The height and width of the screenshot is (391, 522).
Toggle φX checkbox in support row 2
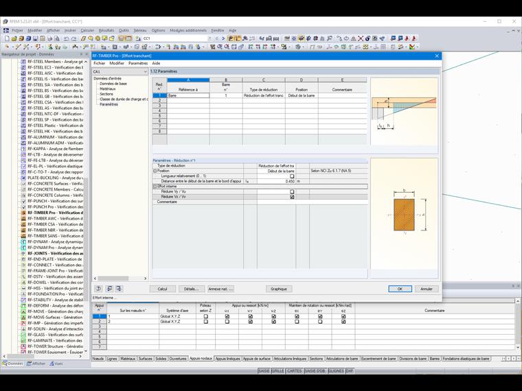(x=297, y=322)
